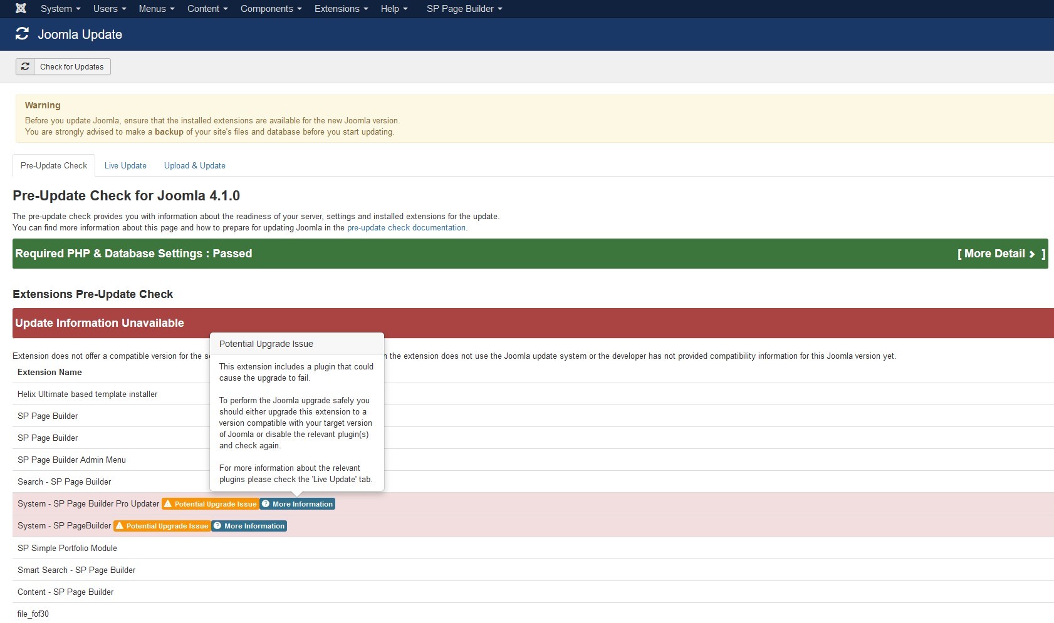Select SP Simple Portfolio Module row
This screenshot has width=1054, height=623.
tap(533, 548)
